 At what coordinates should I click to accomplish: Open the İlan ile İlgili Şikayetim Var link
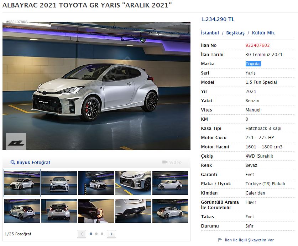point(249,240)
